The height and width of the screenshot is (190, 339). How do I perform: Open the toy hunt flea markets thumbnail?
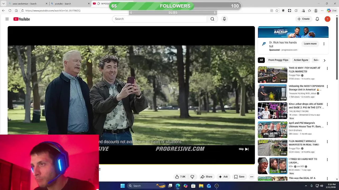[273, 75]
